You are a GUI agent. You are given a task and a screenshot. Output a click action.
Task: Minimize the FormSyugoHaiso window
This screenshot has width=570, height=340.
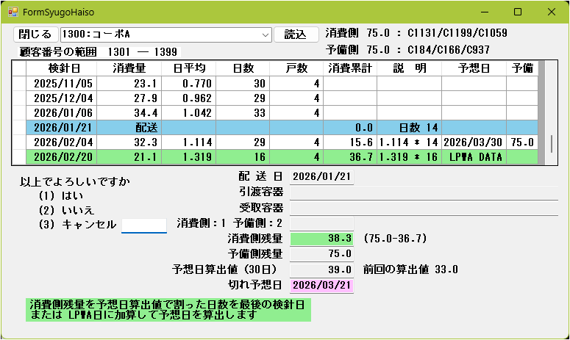click(484, 12)
